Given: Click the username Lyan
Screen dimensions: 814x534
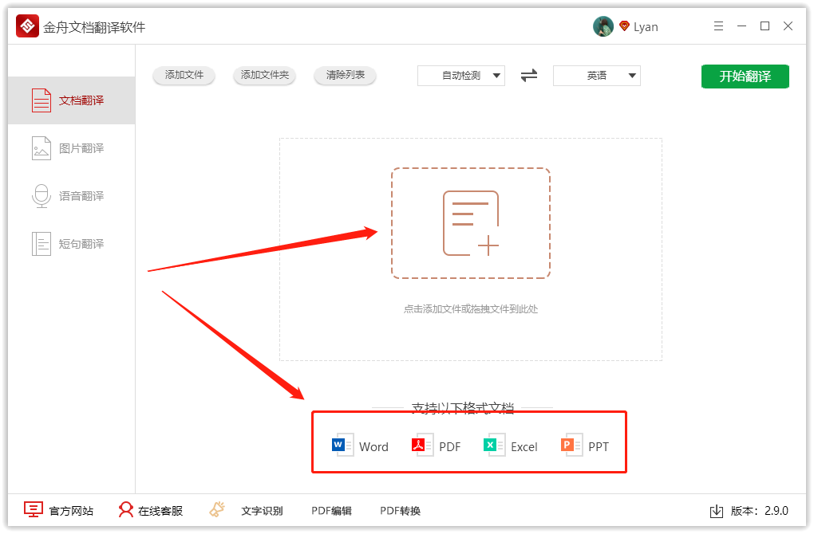Looking at the screenshot, I should (646, 27).
